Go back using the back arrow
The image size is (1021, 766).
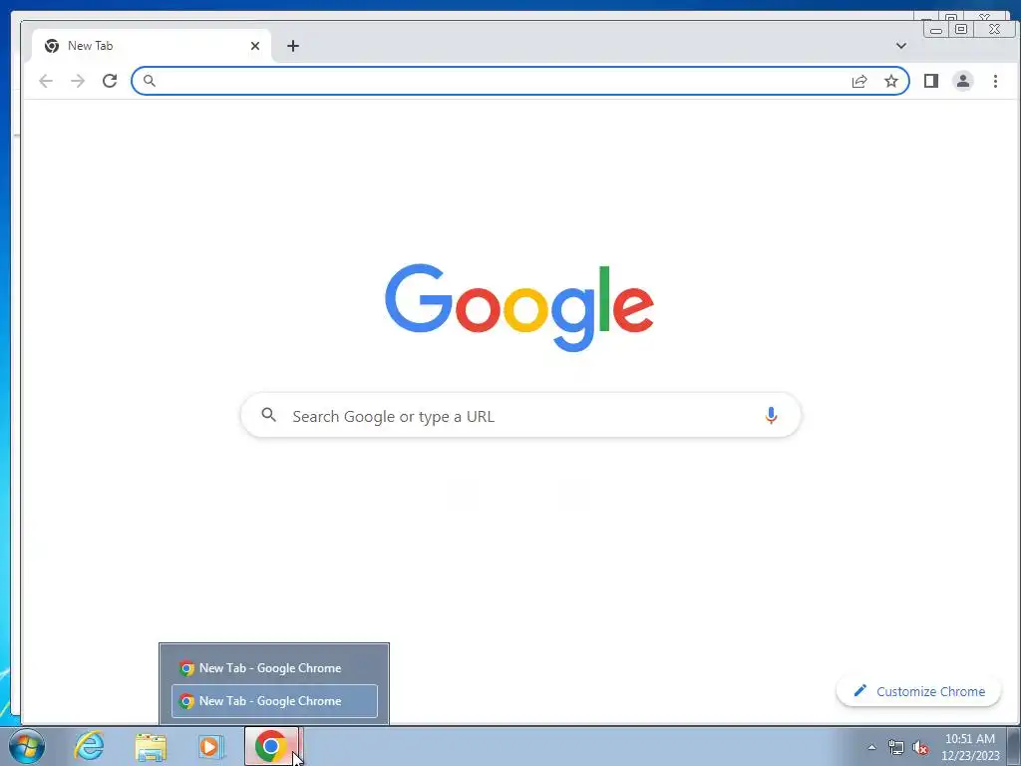[x=46, y=81]
